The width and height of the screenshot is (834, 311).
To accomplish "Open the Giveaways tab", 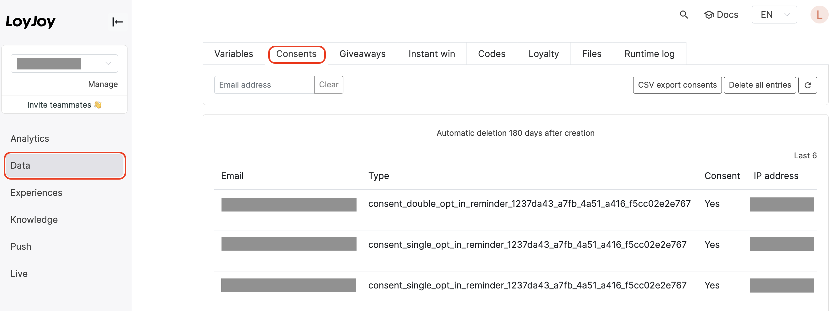I will (x=362, y=54).
